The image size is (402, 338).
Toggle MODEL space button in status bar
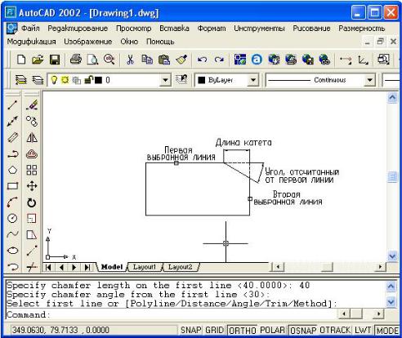tap(387, 330)
